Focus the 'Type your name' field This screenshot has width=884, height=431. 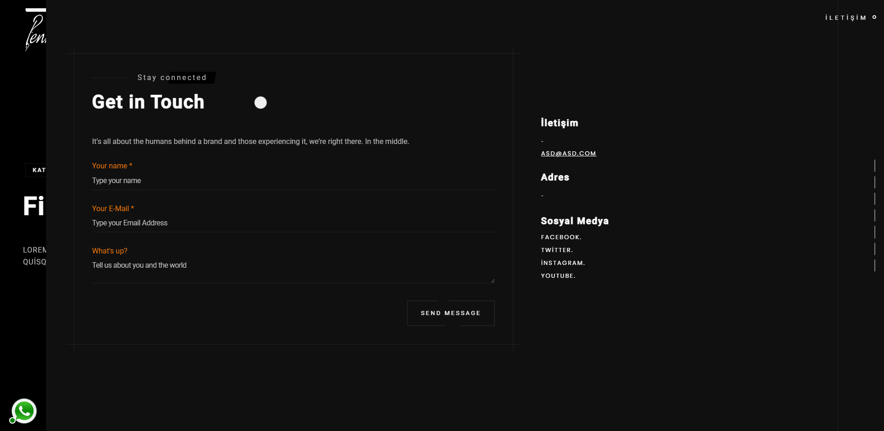pyautogui.click(x=293, y=181)
